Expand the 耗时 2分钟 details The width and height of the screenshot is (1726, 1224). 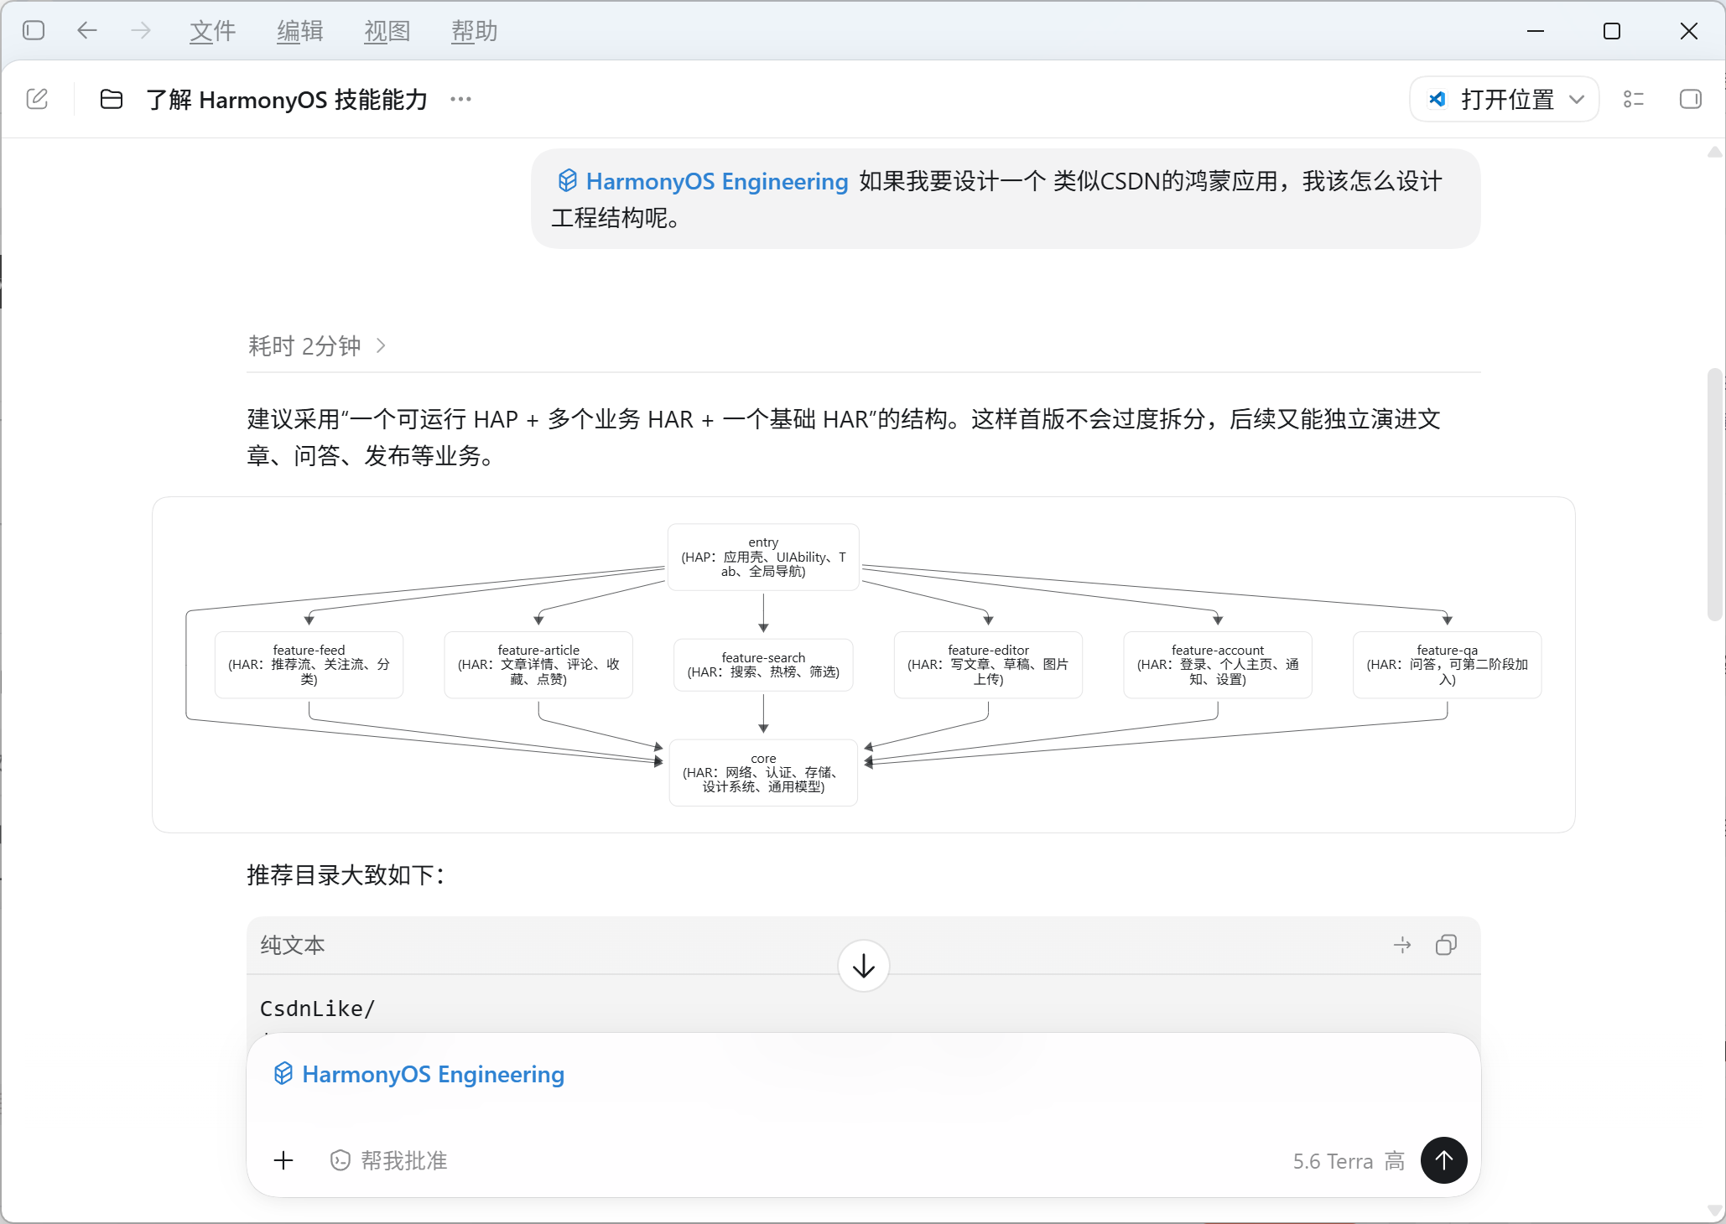point(317,345)
